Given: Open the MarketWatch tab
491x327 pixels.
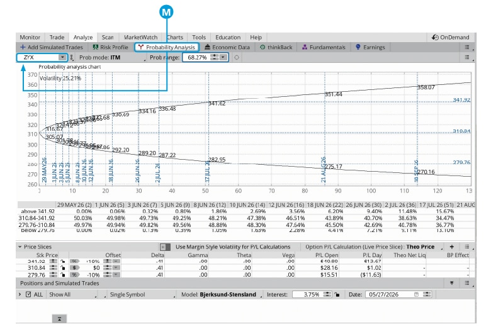Looking at the screenshot, I should pos(140,37).
